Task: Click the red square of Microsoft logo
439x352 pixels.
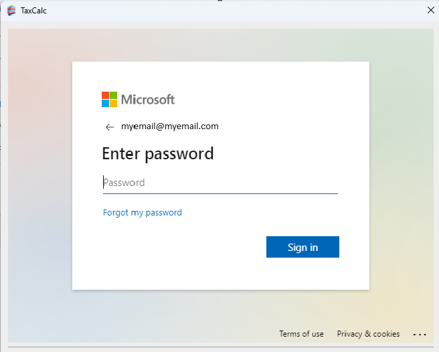Action: point(105,95)
